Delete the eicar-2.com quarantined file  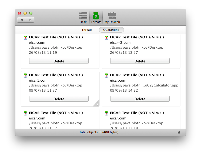[x=140, y=61]
